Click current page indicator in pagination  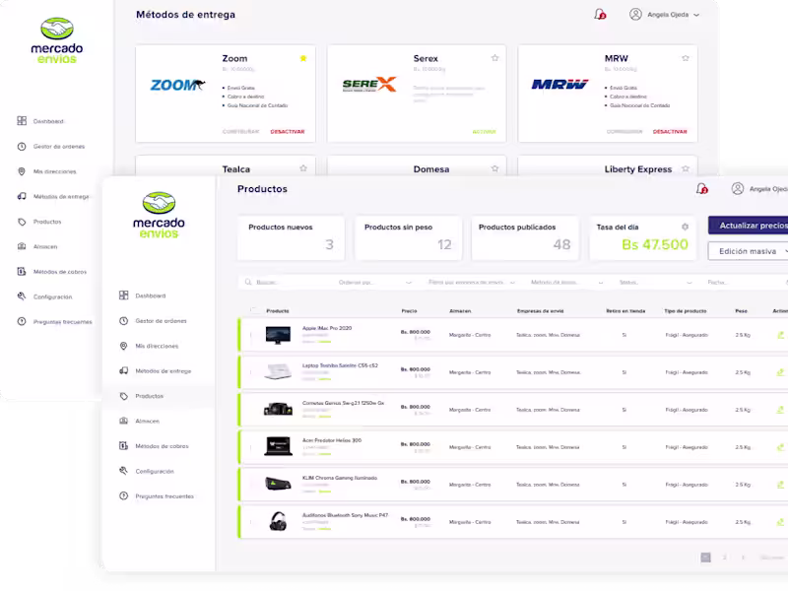point(705,558)
